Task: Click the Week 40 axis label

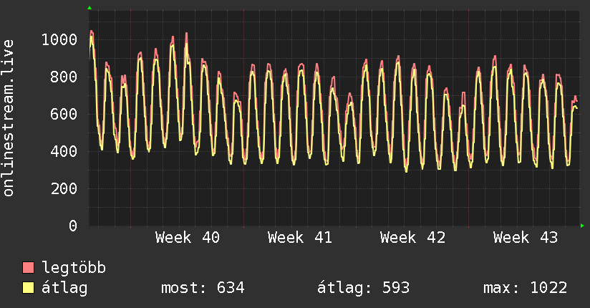Action: click(x=188, y=238)
